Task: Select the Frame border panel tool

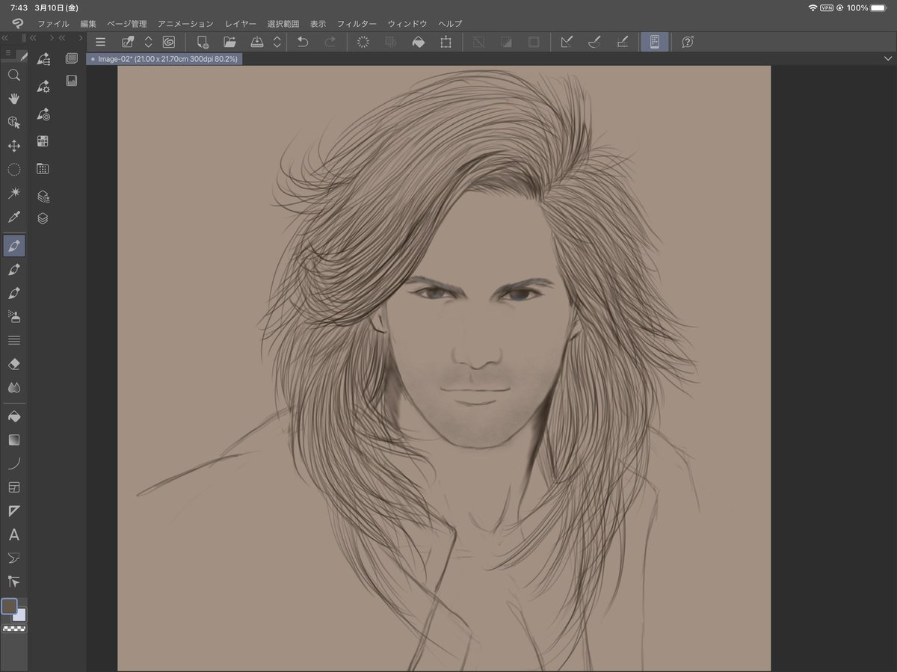Action: 13,487
